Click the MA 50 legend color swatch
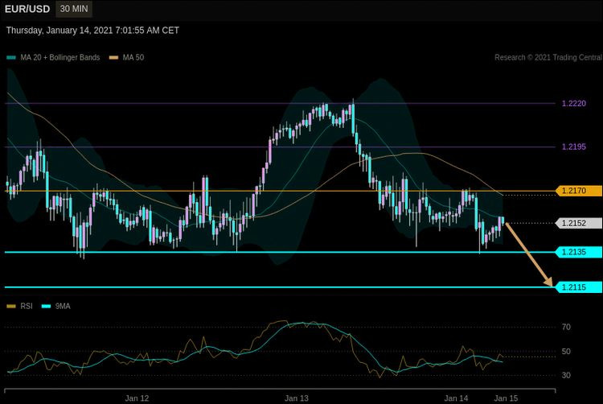Screen dimensions: 603x404 [x=114, y=58]
